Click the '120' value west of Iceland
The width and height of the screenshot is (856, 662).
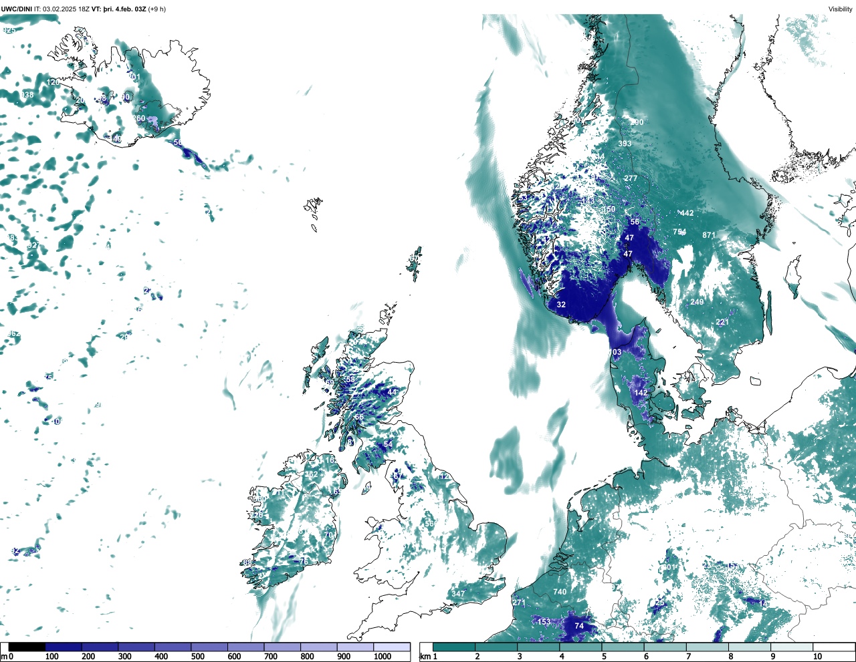[53, 81]
